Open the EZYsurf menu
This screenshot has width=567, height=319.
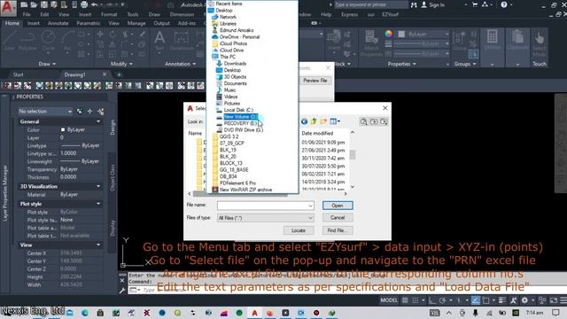point(390,14)
